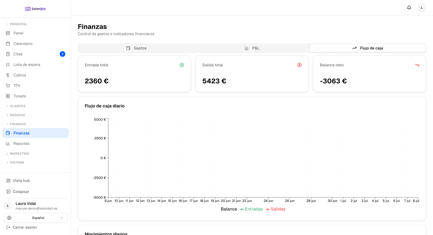Toggle Entradas legend entry
This screenshot has height=235, width=433.
click(x=251, y=209)
